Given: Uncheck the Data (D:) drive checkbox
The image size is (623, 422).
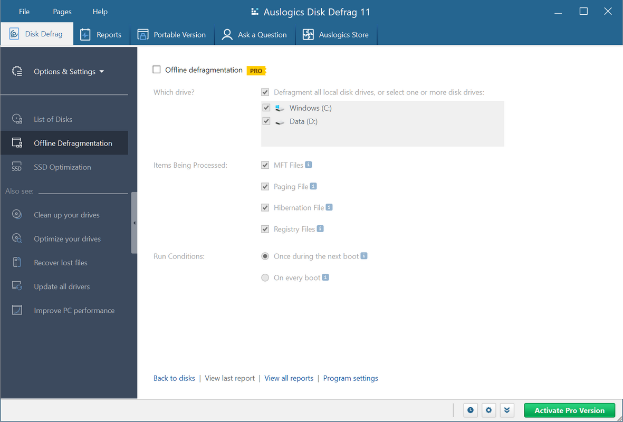Looking at the screenshot, I should [266, 121].
